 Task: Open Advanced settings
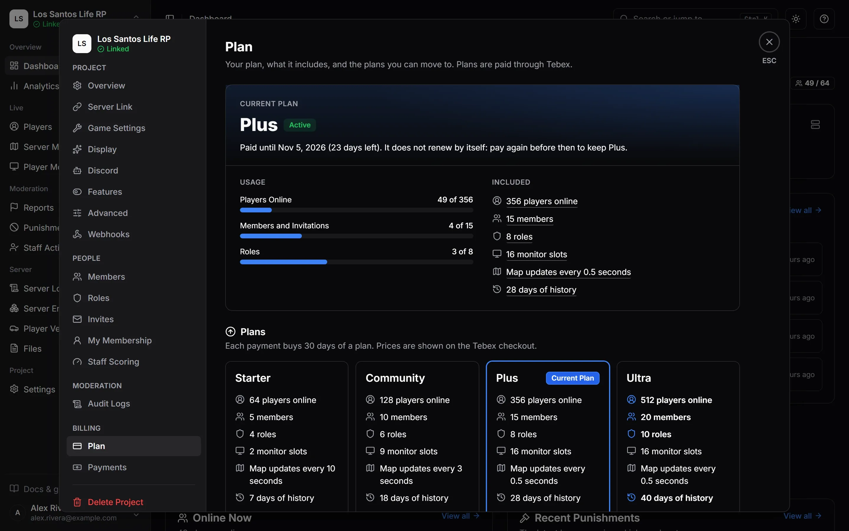(133, 213)
